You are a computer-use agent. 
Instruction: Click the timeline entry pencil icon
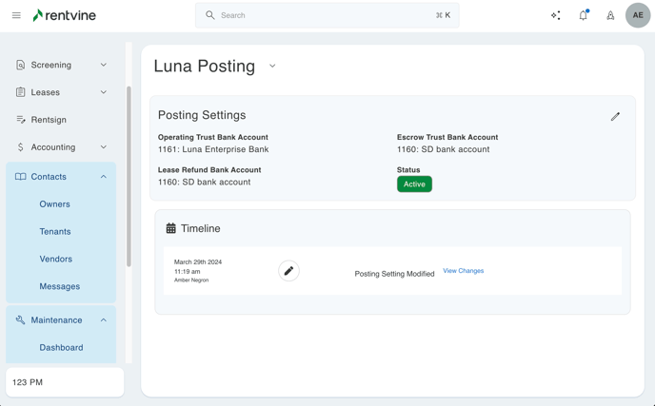point(288,271)
